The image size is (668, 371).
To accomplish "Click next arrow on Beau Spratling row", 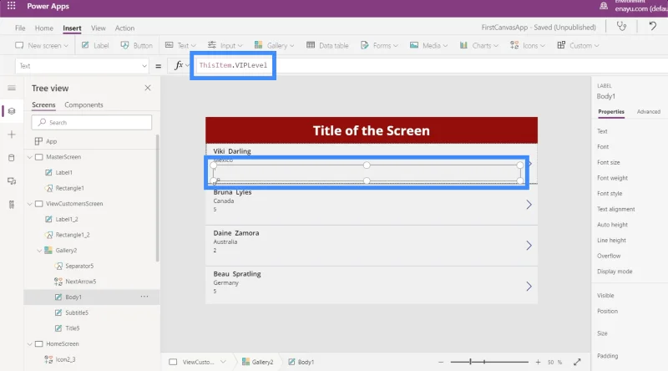I will click(529, 286).
